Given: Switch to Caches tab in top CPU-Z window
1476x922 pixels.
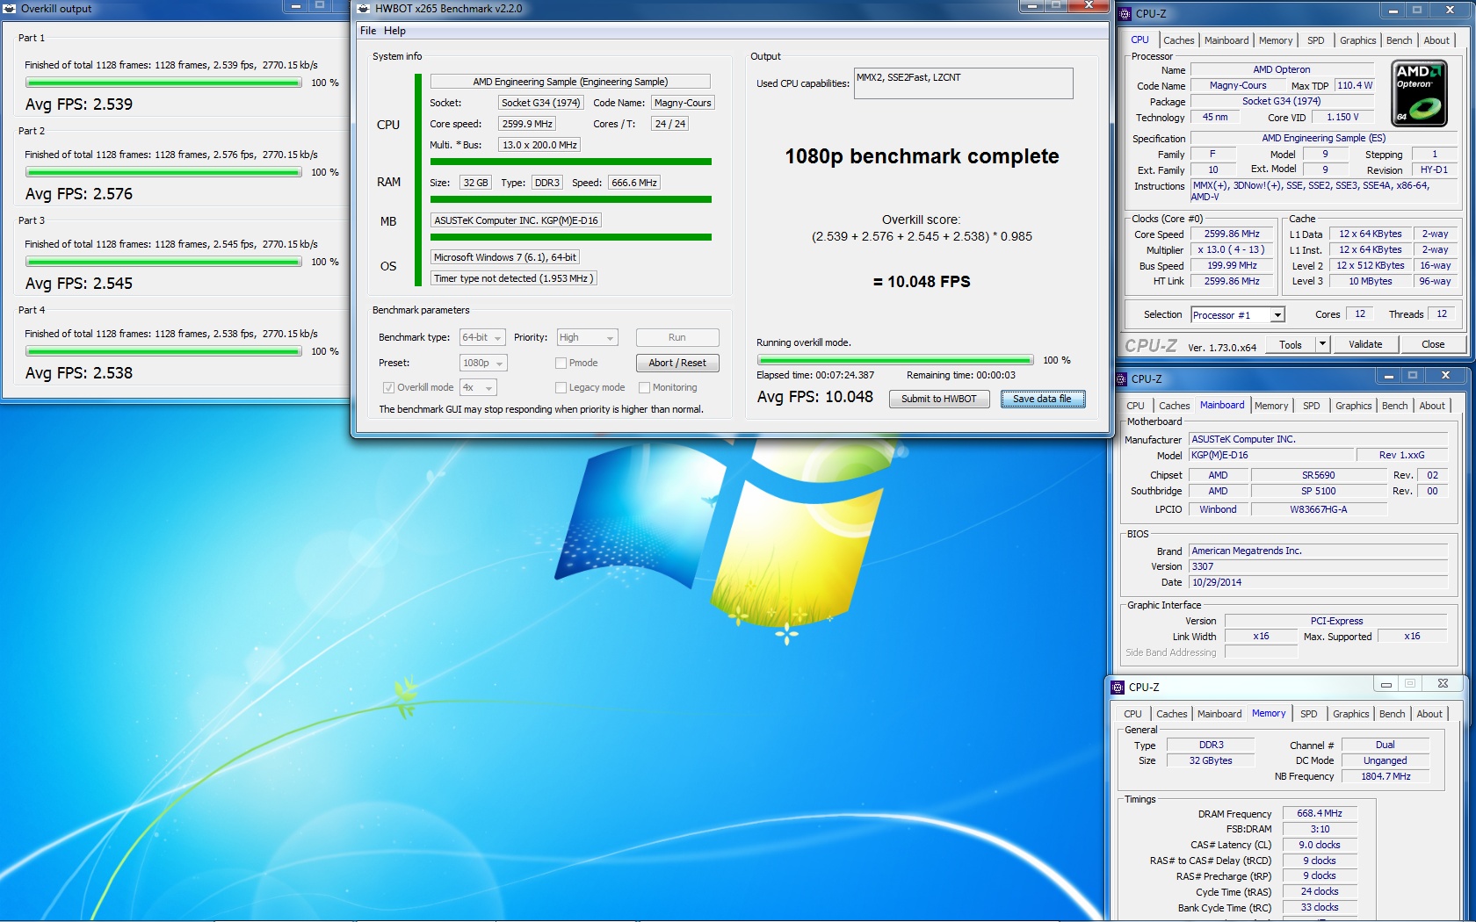Looking at the screenshot, I should coord(1178,40).
